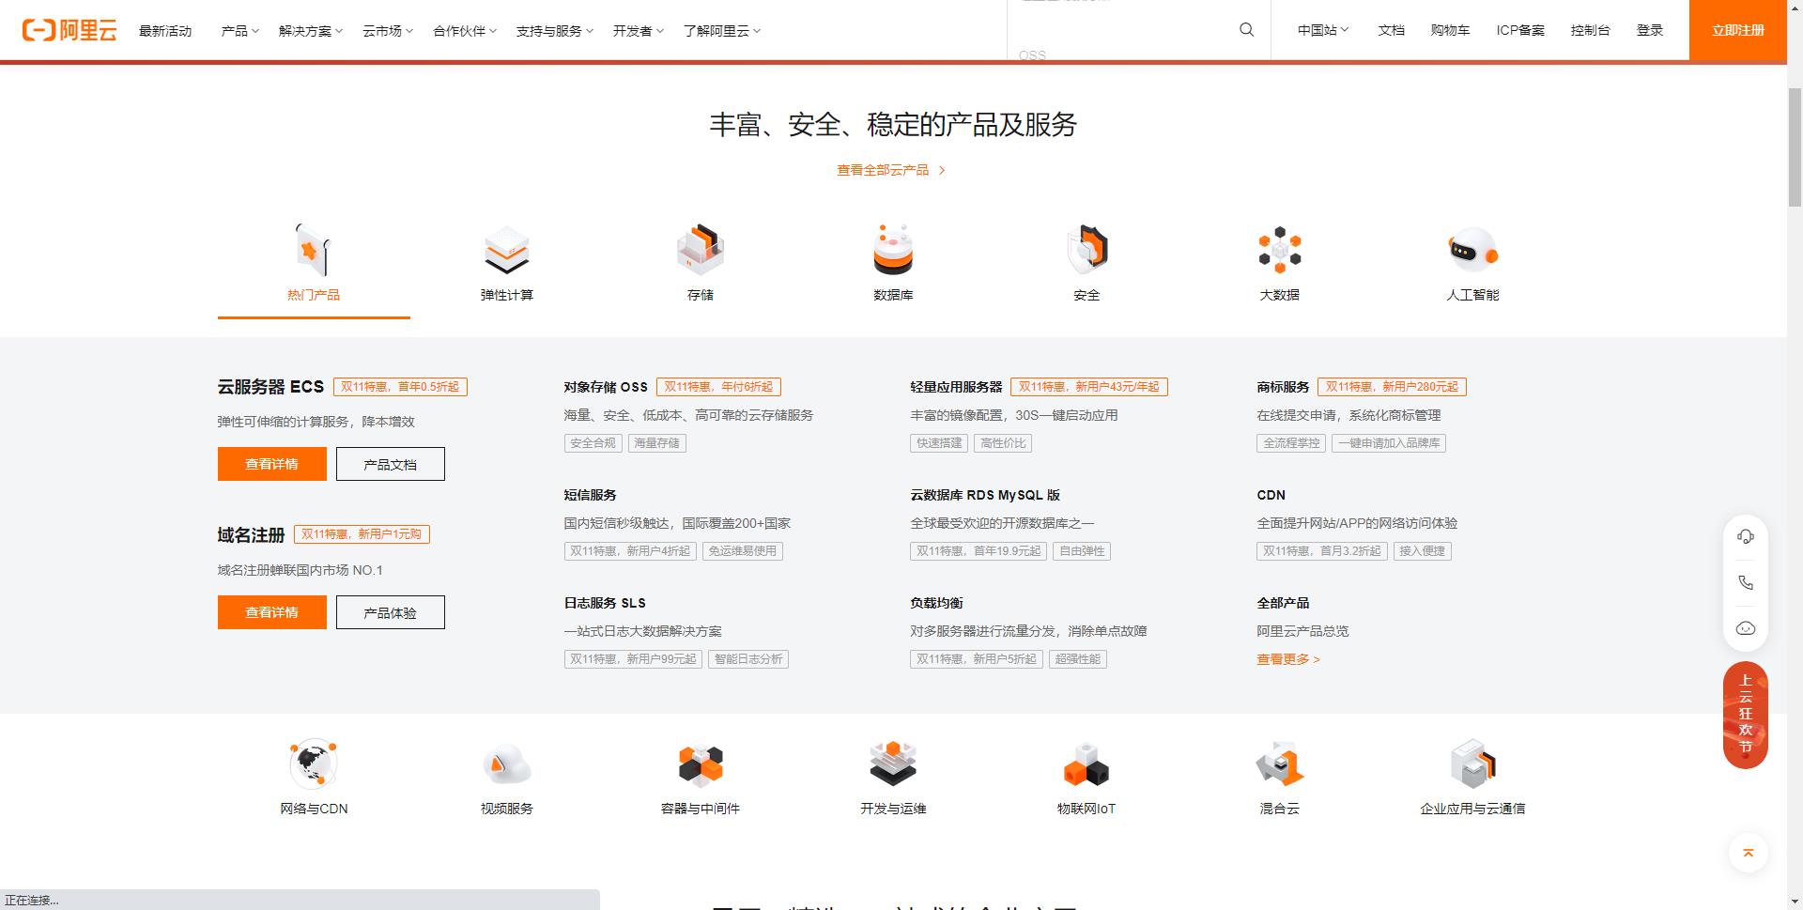1803x910 pixels.
Task: Select the 大数据 category icon
Action: (1280, 250)
